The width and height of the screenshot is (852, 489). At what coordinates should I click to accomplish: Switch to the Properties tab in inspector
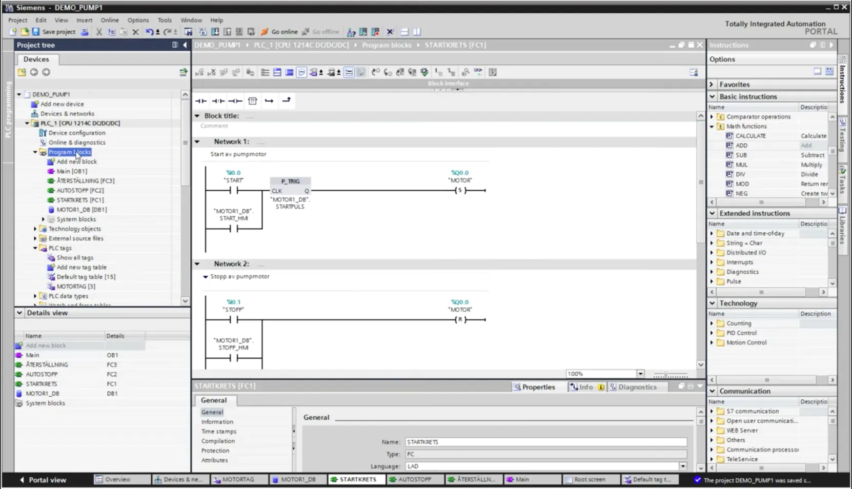pos(534,387)
